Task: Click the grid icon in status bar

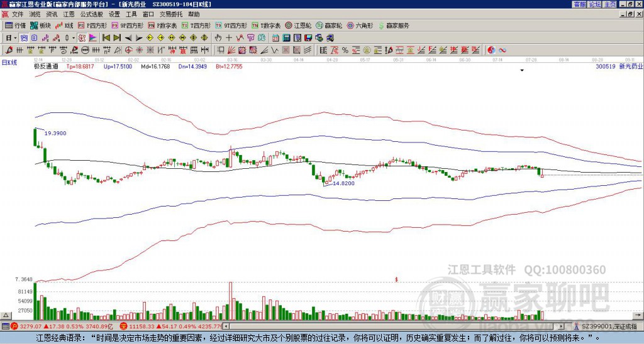Action: coord(5,326)
